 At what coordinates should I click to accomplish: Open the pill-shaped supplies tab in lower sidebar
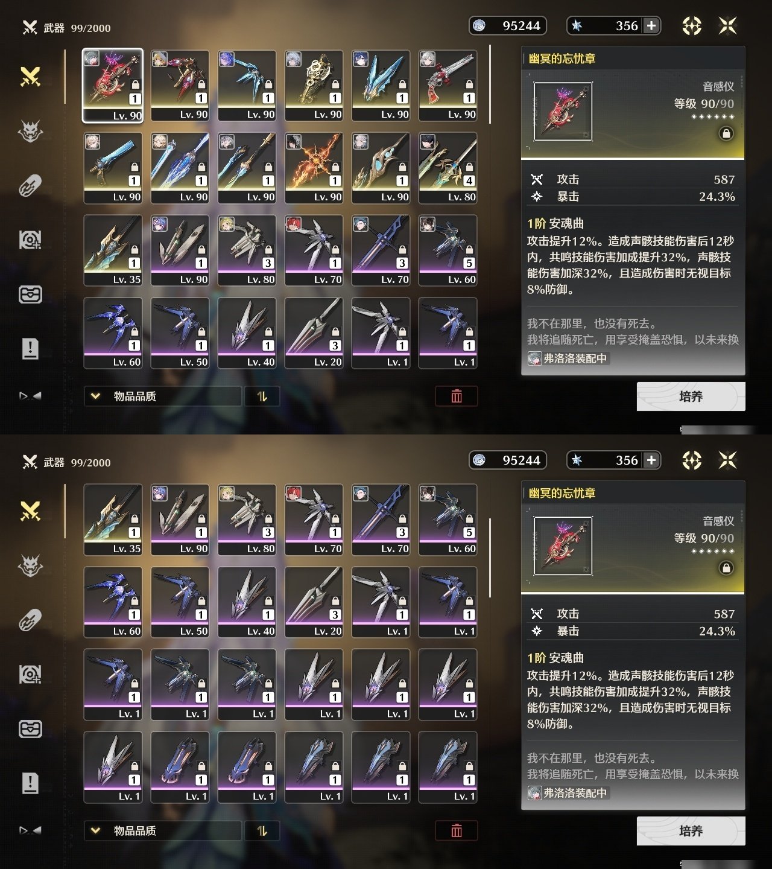(30, 620)
